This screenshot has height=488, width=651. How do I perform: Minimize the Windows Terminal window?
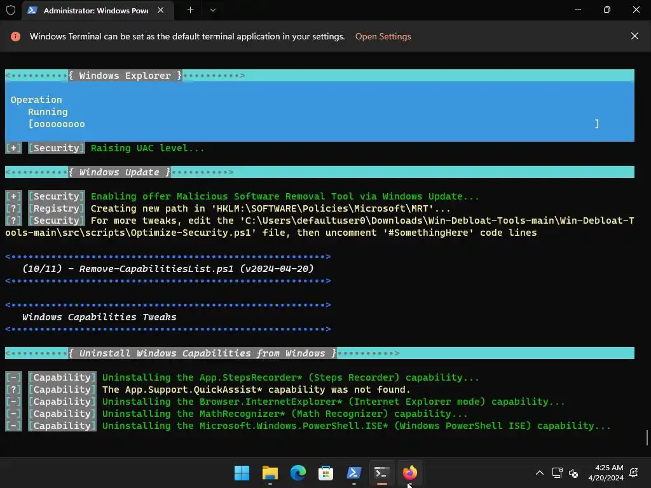[577, 10]
